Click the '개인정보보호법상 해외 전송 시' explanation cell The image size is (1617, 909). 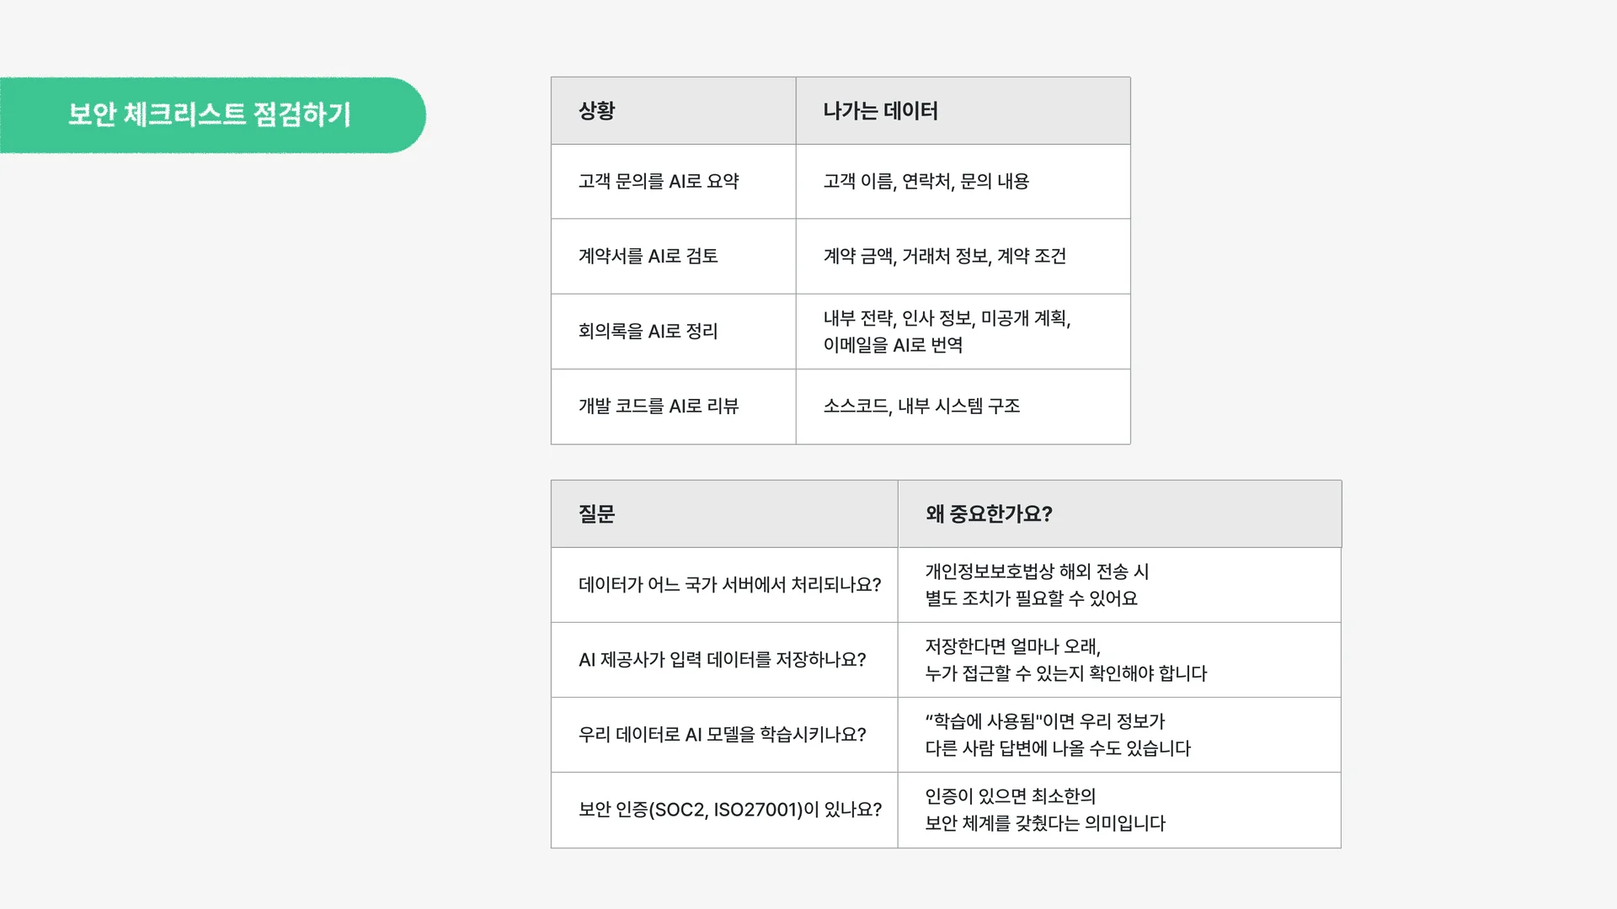[x=1036, y=585]
